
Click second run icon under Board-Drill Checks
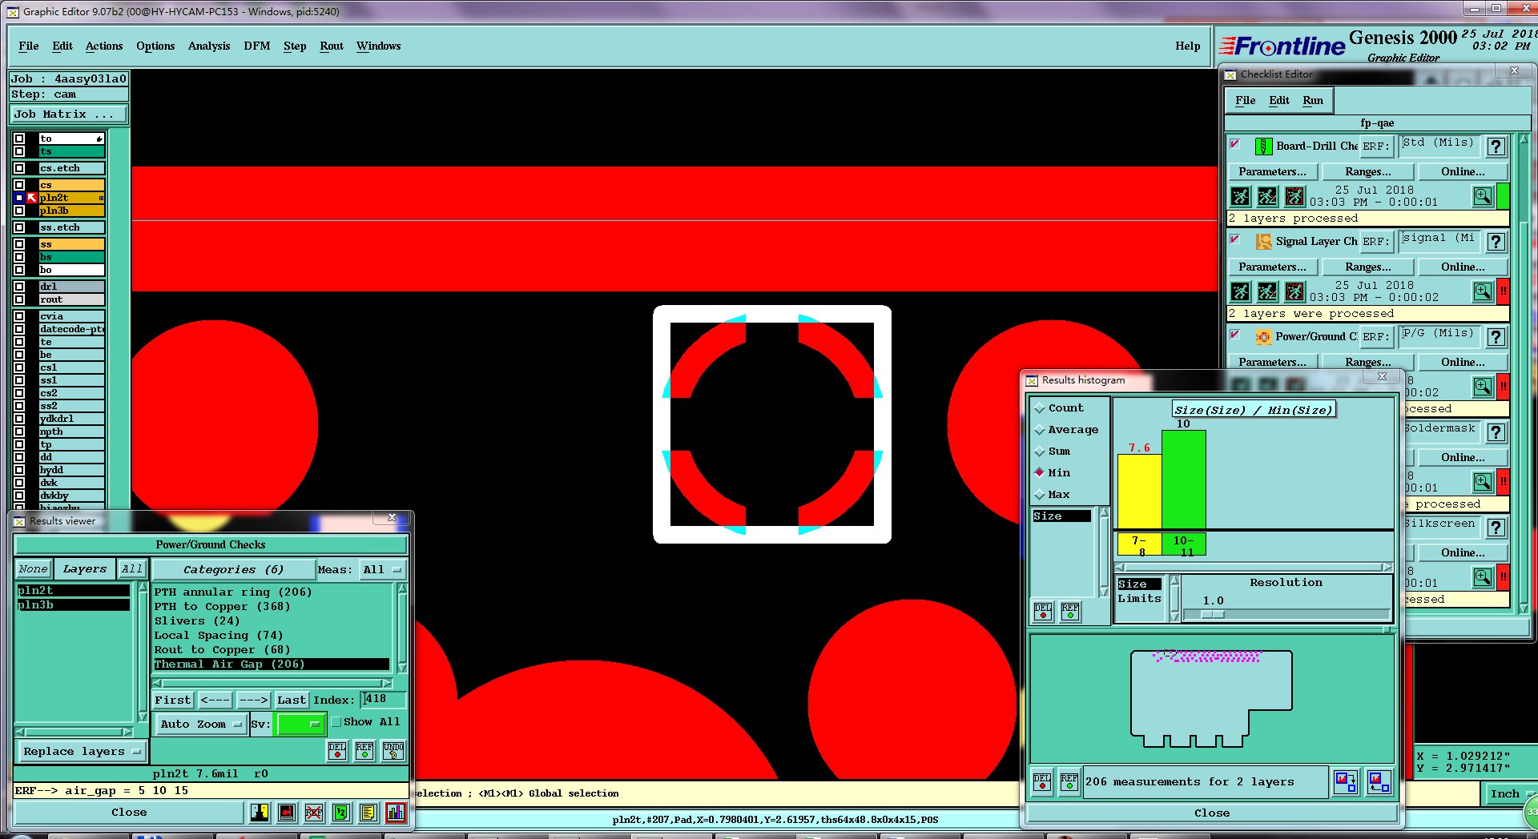click(1267, 196)
